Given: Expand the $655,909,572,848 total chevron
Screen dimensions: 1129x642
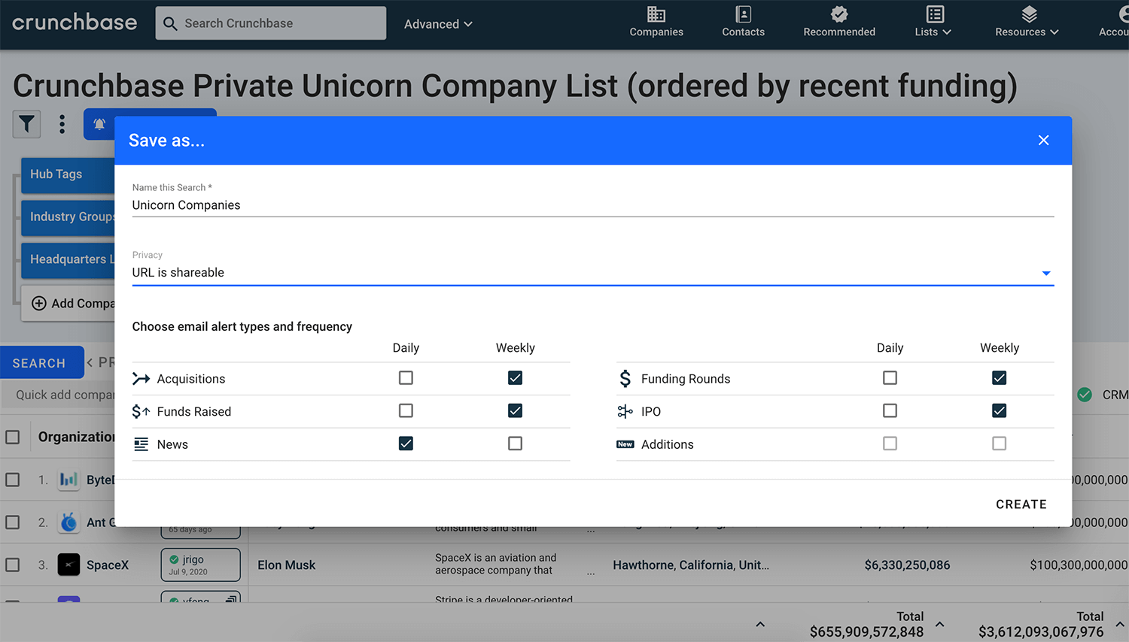Looking at the screenshot, I should point(940,624).
